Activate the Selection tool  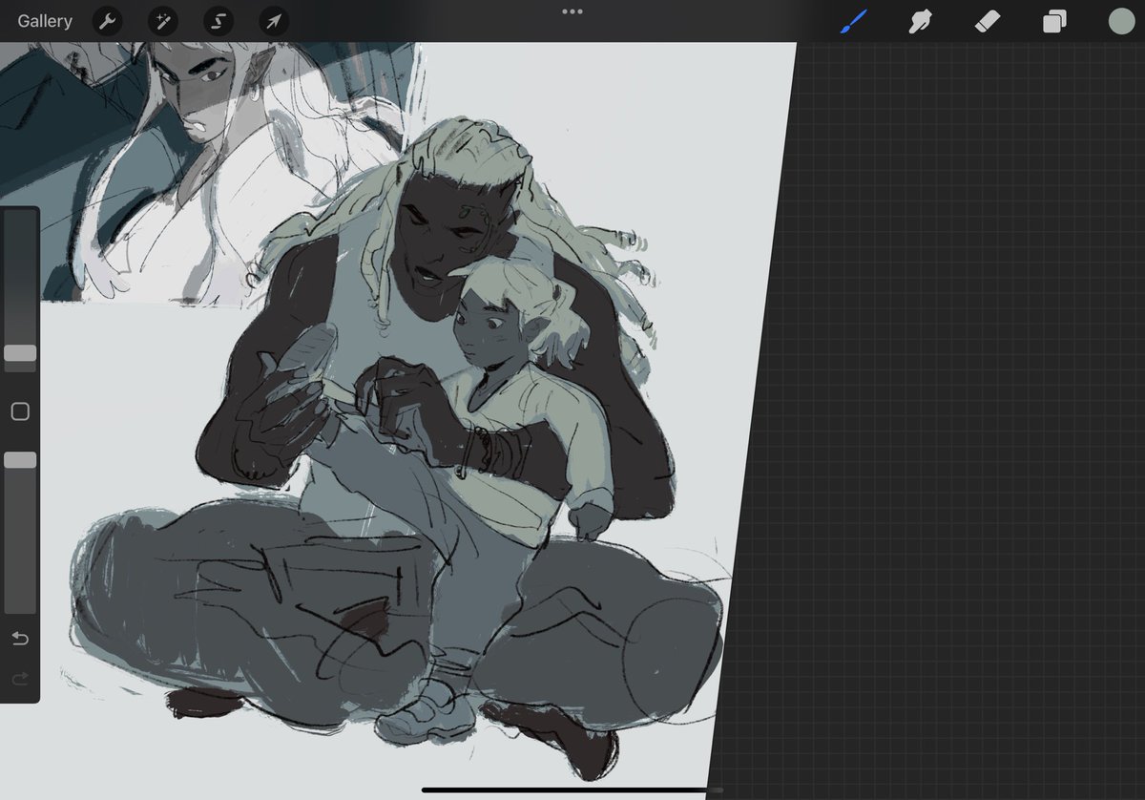click(x=219, y=21)
